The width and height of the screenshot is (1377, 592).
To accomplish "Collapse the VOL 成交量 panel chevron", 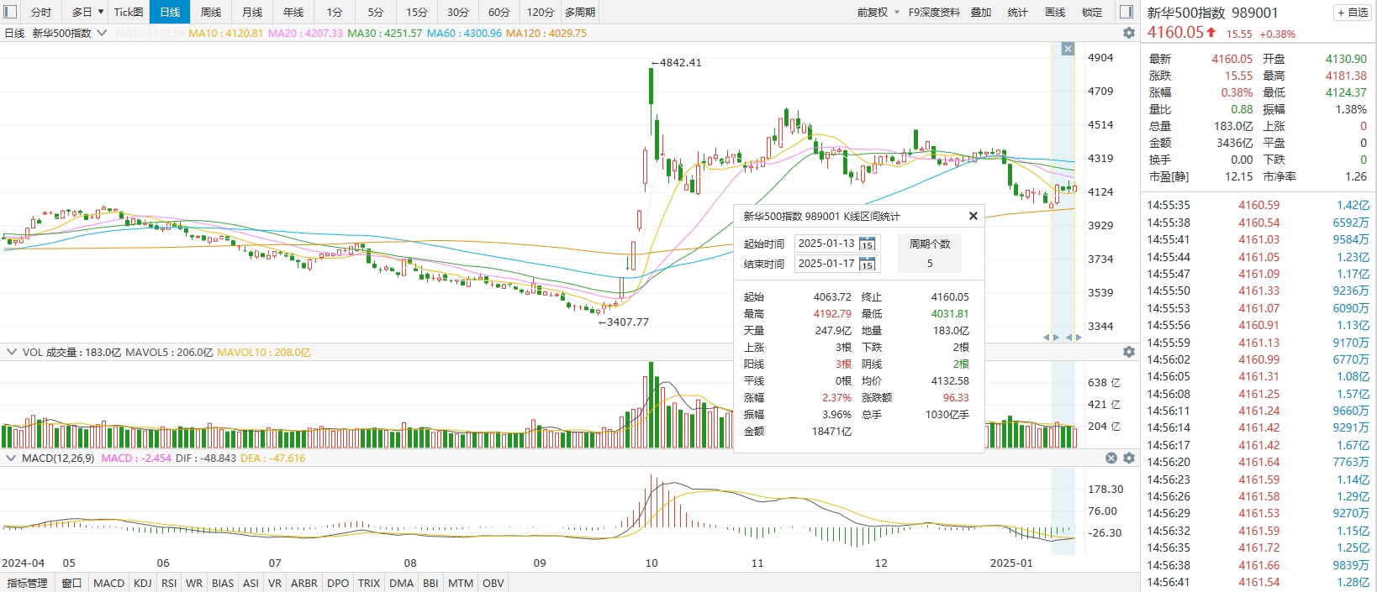I will point(12,352).
